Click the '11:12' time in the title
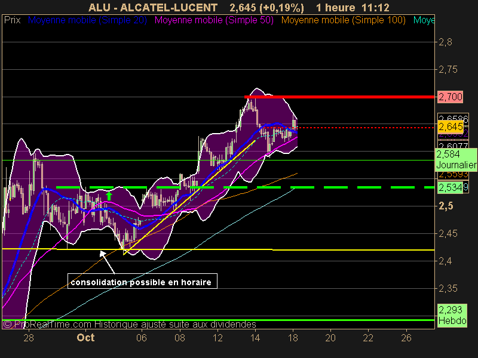Viewport: 478px width, 358px height. point(375,8)
